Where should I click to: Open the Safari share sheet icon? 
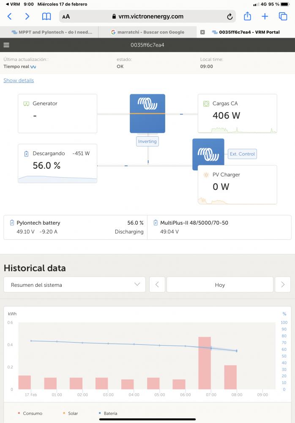click(x=247, y=16)
